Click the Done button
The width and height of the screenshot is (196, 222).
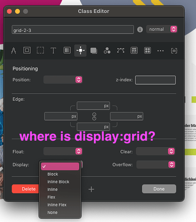pos(159,189)
